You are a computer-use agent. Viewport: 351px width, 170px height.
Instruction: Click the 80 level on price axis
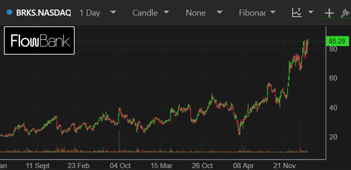tap(333, 49)
